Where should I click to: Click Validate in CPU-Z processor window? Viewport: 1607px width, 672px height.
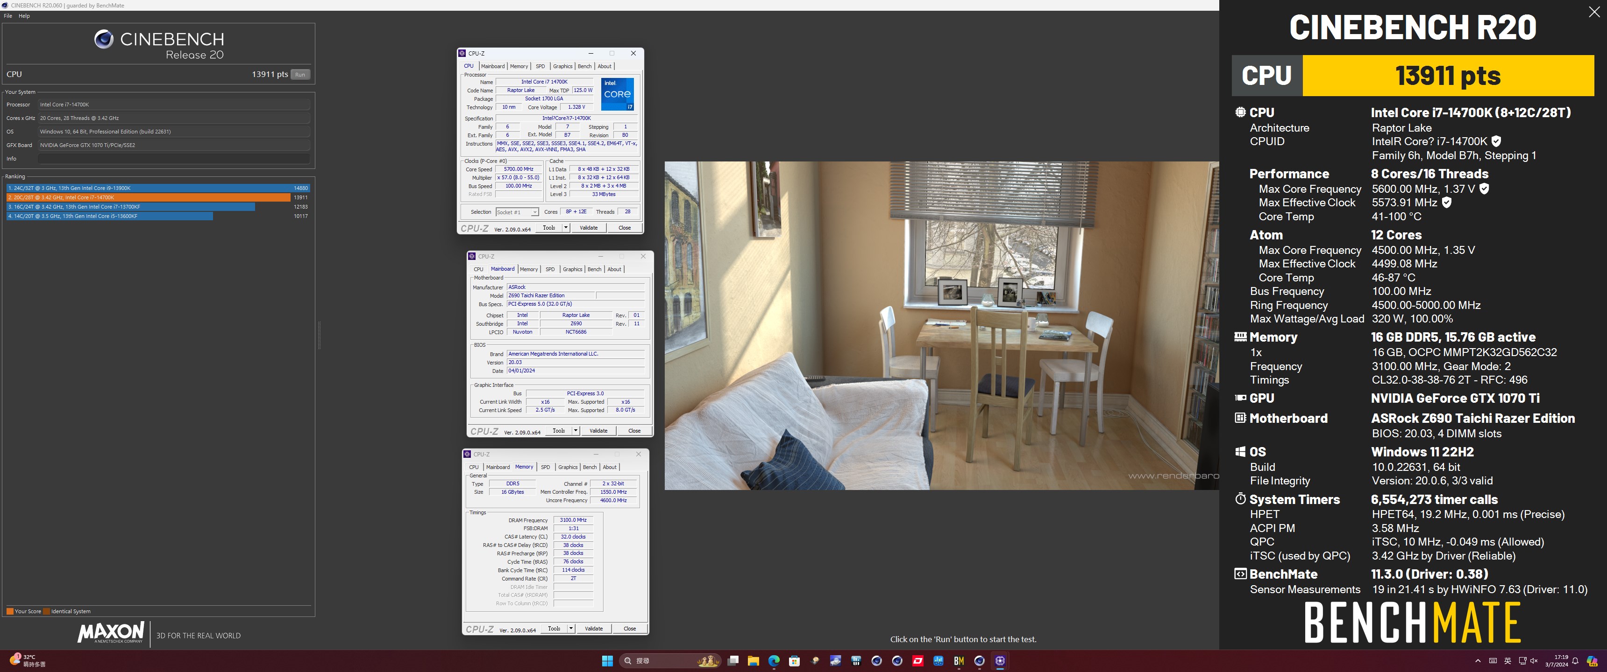588,228
